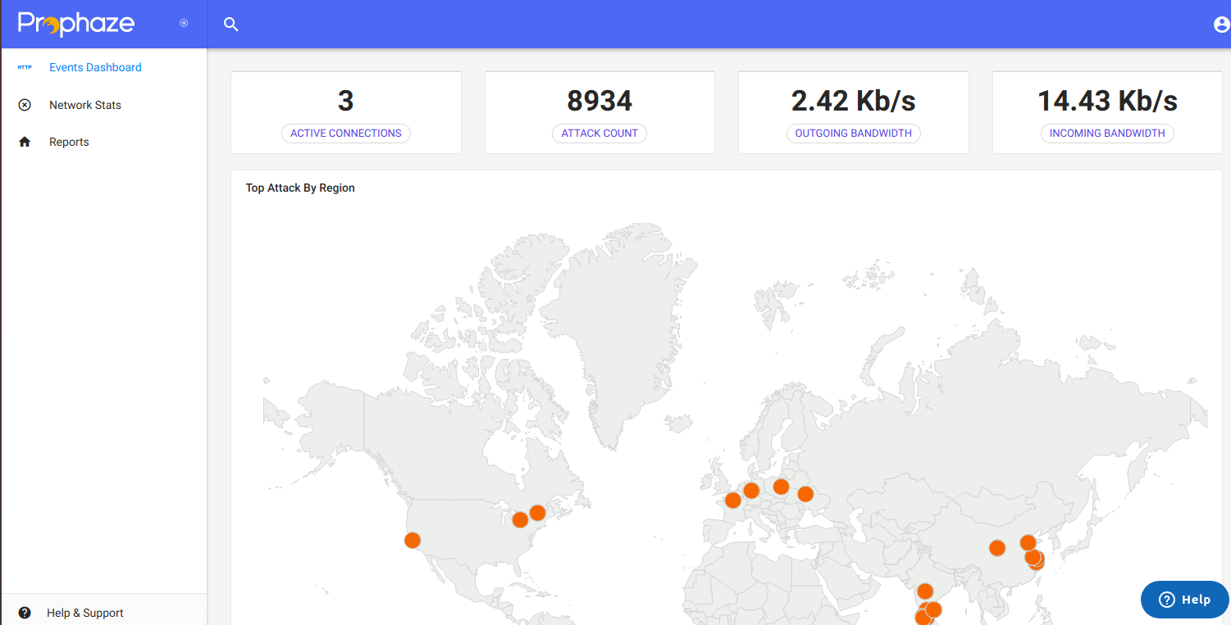The image size is (1231, 625).
Task: Click the attack marker over France
Action: pyautogui.click(x=733, y=500)
